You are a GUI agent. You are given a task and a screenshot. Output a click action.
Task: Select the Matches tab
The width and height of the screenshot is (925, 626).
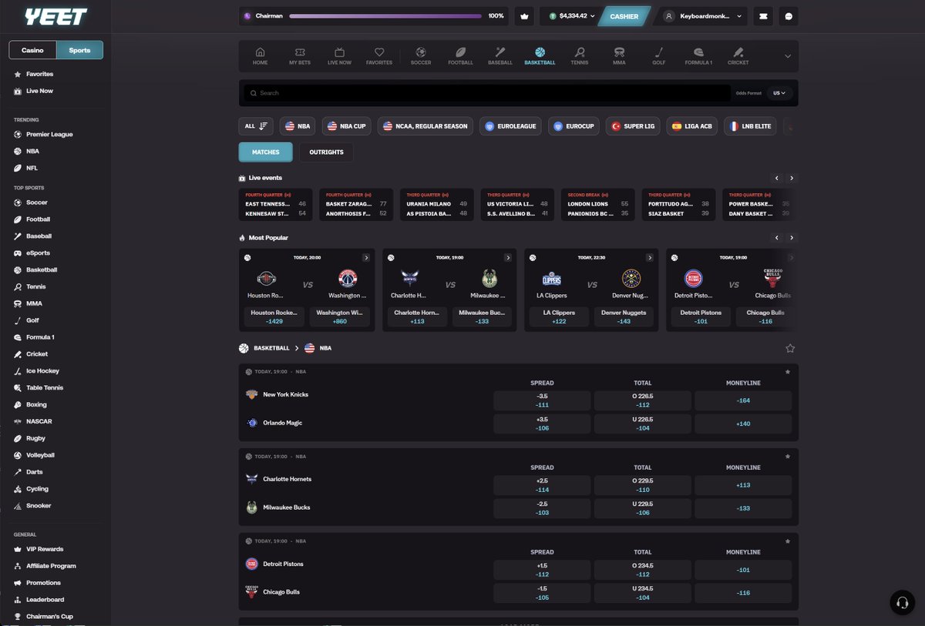265,152
